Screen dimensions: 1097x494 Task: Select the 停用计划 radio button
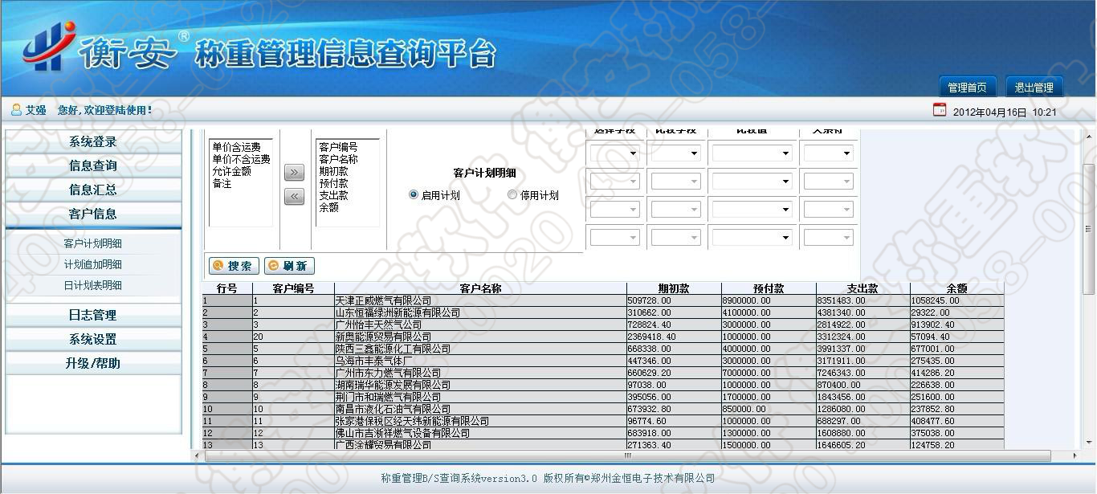pyautogui.click(x=512, y=194)
